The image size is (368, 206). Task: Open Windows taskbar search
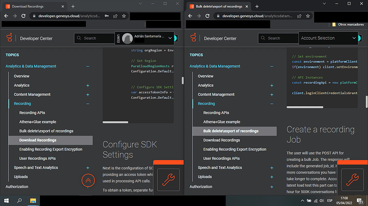point(20,201)
